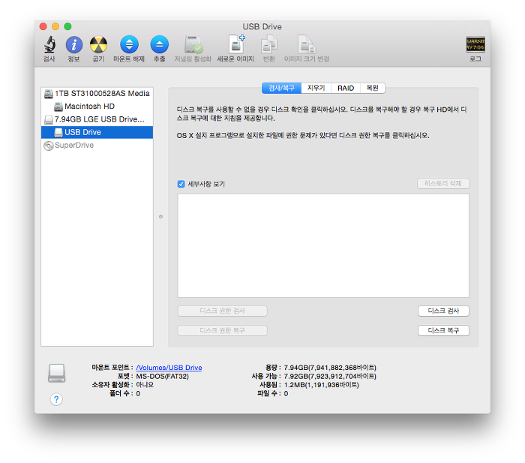The width and height of the screenshot is (525, 463).
Task: Select the 1TB ST31000528AS Media disk
Action: point(97,94)
